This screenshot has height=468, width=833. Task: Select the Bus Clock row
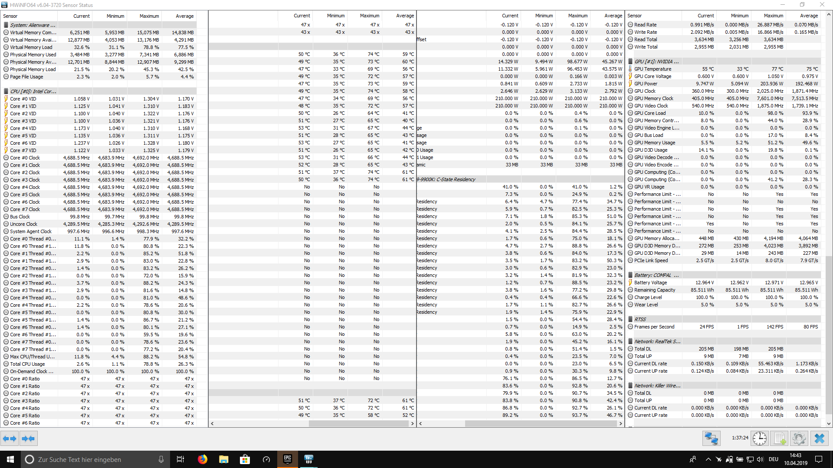pyautogui.click(x=99, y=217)
